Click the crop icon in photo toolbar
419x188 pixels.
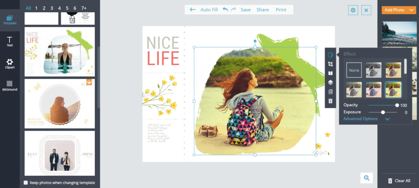click(x=331, y=64)
